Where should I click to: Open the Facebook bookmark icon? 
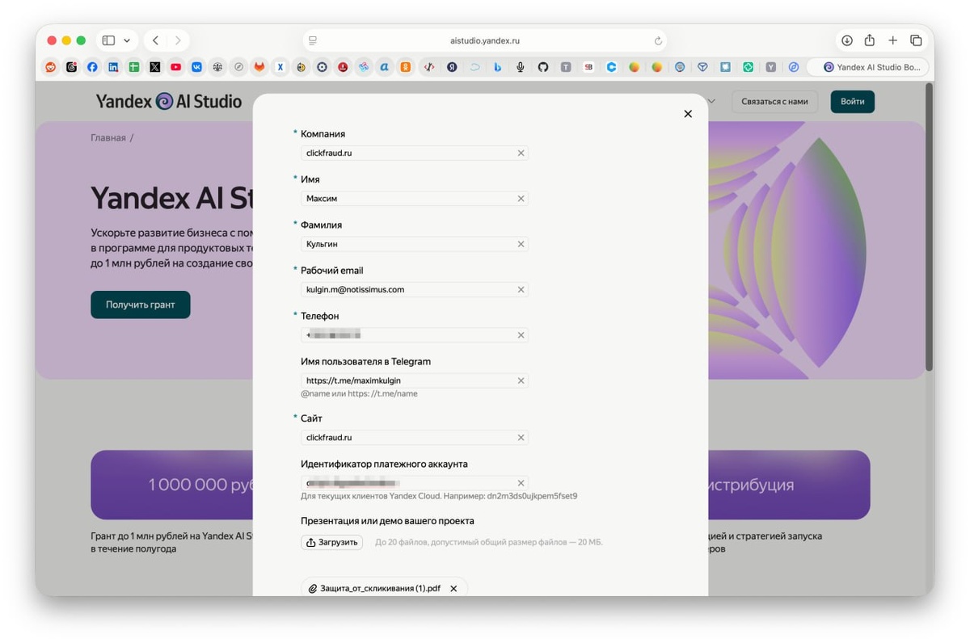click(x=92, y=67)
